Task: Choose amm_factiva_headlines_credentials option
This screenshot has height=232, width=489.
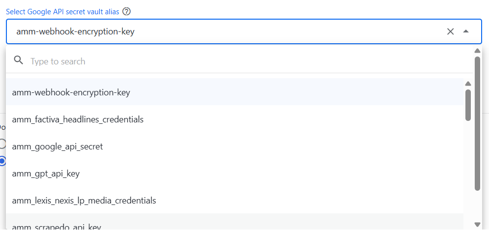Action: point(234,119)
